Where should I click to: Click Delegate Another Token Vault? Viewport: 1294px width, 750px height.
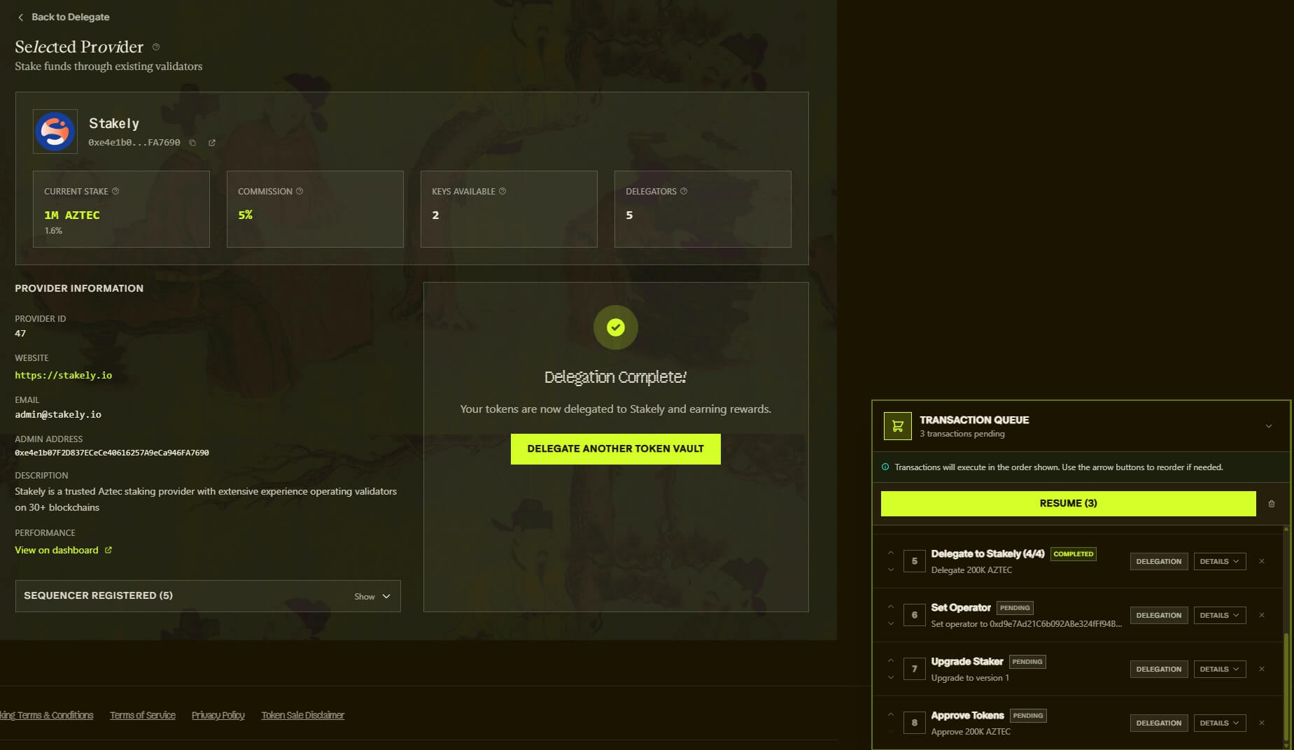tap(616, 448)
